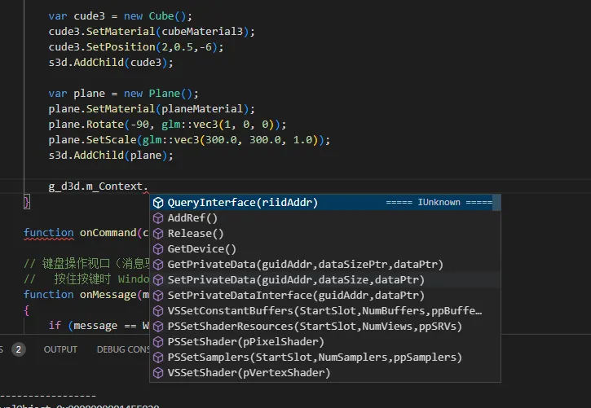Click method icon beside VSSetShader
Viewport: 591px width, 408px height.
coord(158,372)
